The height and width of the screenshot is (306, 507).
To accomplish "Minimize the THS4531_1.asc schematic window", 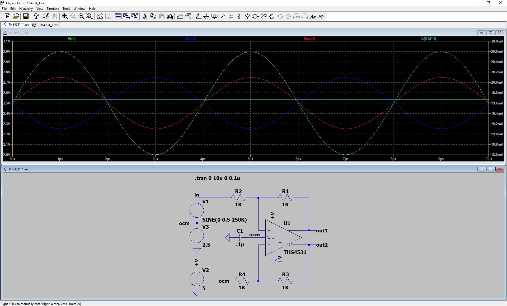I will [x=481, y=169].
